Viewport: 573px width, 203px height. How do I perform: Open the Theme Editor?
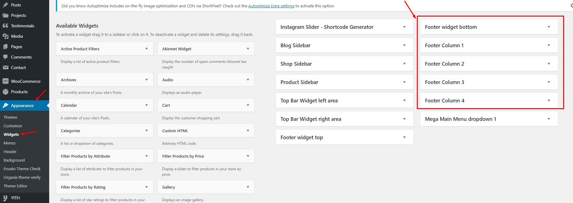15,186
